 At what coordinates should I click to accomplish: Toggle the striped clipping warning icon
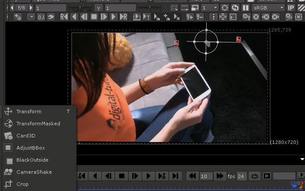pos(301,8)
